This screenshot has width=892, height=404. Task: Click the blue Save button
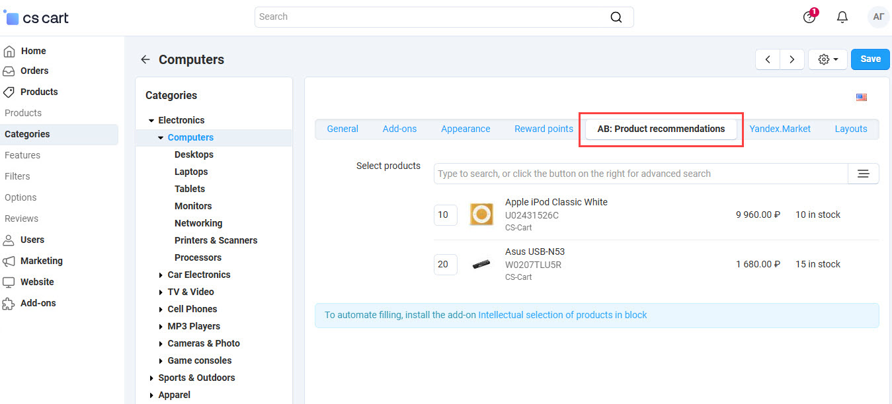(x=870, y=59)
